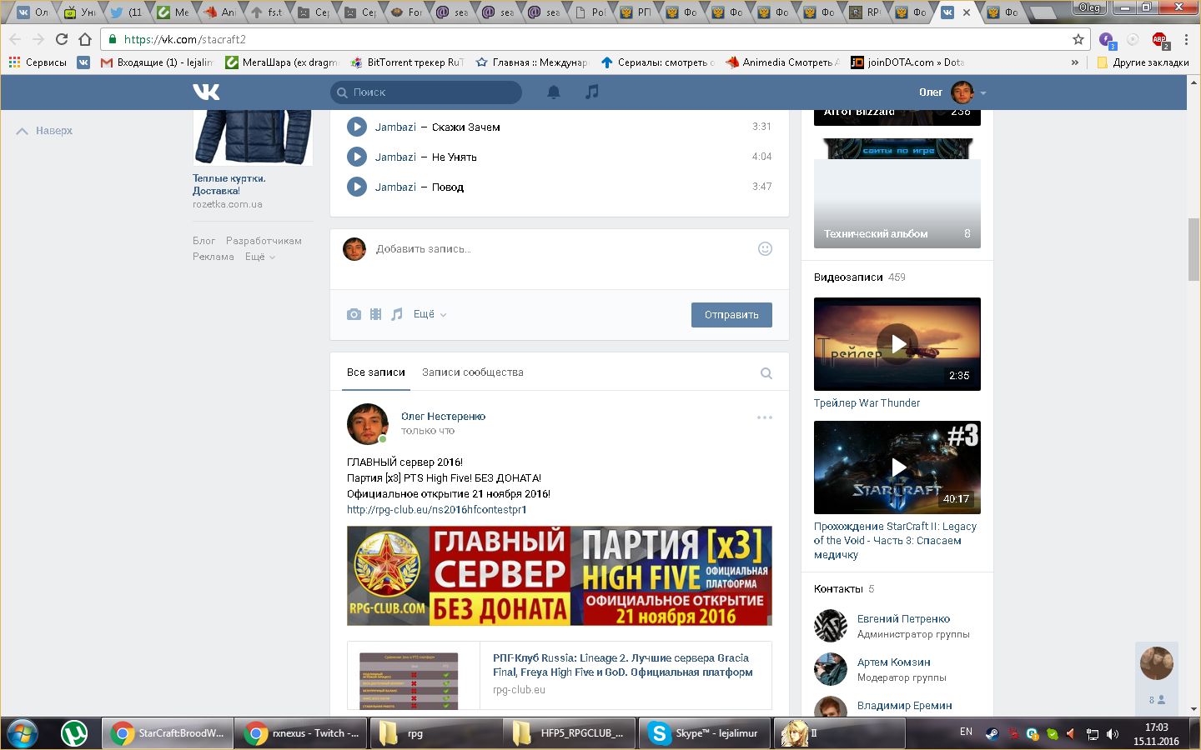The width and height of the screenshot is (1201, 750).
Task: Open the friends online chat counter
Action: 1157,700
